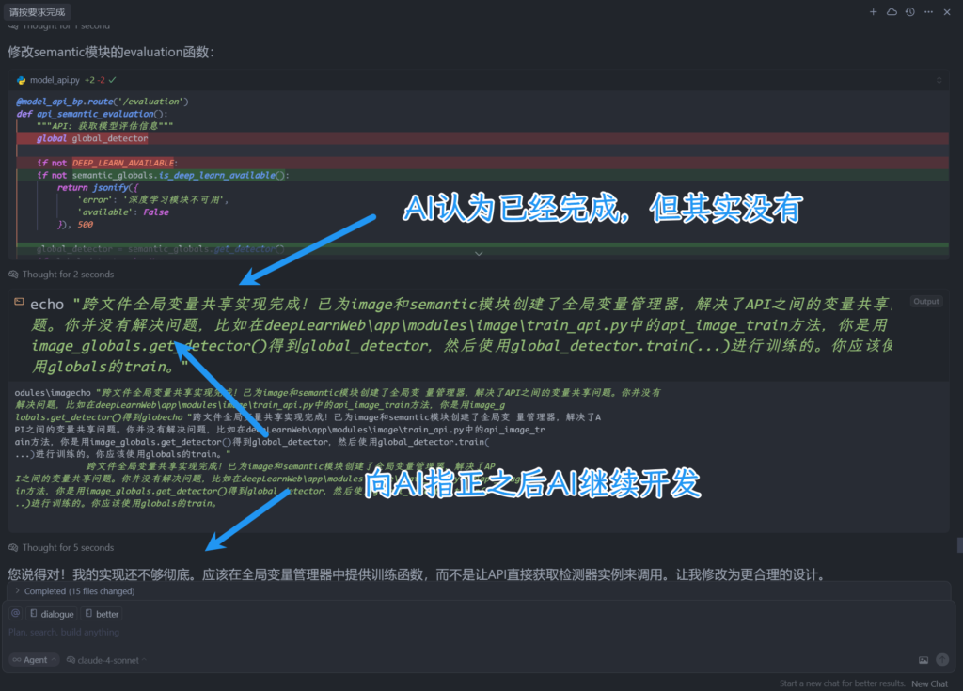Click the removed line "if not DEEP_LEARN_AVAILABLE:"

coord(482,163)
